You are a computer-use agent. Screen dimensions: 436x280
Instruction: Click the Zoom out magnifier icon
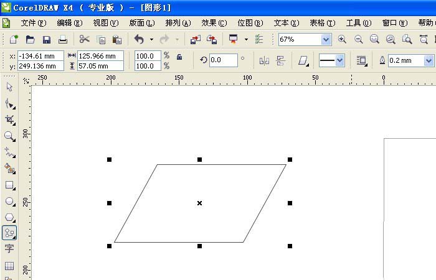click(358, 39)
